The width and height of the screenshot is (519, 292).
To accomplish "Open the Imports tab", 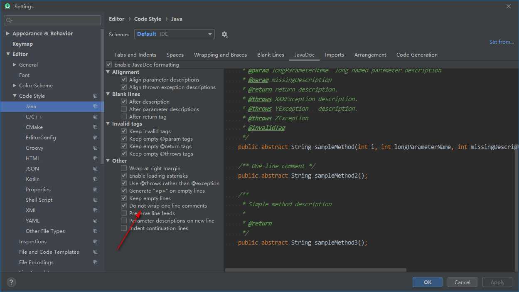I will (x=335, y=55).
